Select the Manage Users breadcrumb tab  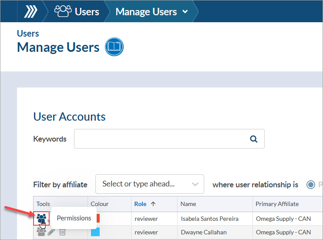[146, 12]
